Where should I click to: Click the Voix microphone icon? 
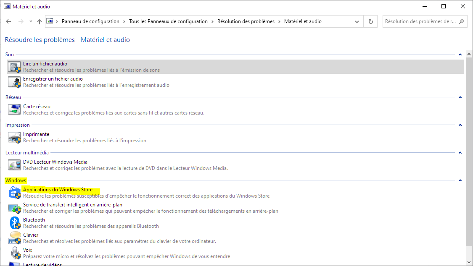click(15, 253)
